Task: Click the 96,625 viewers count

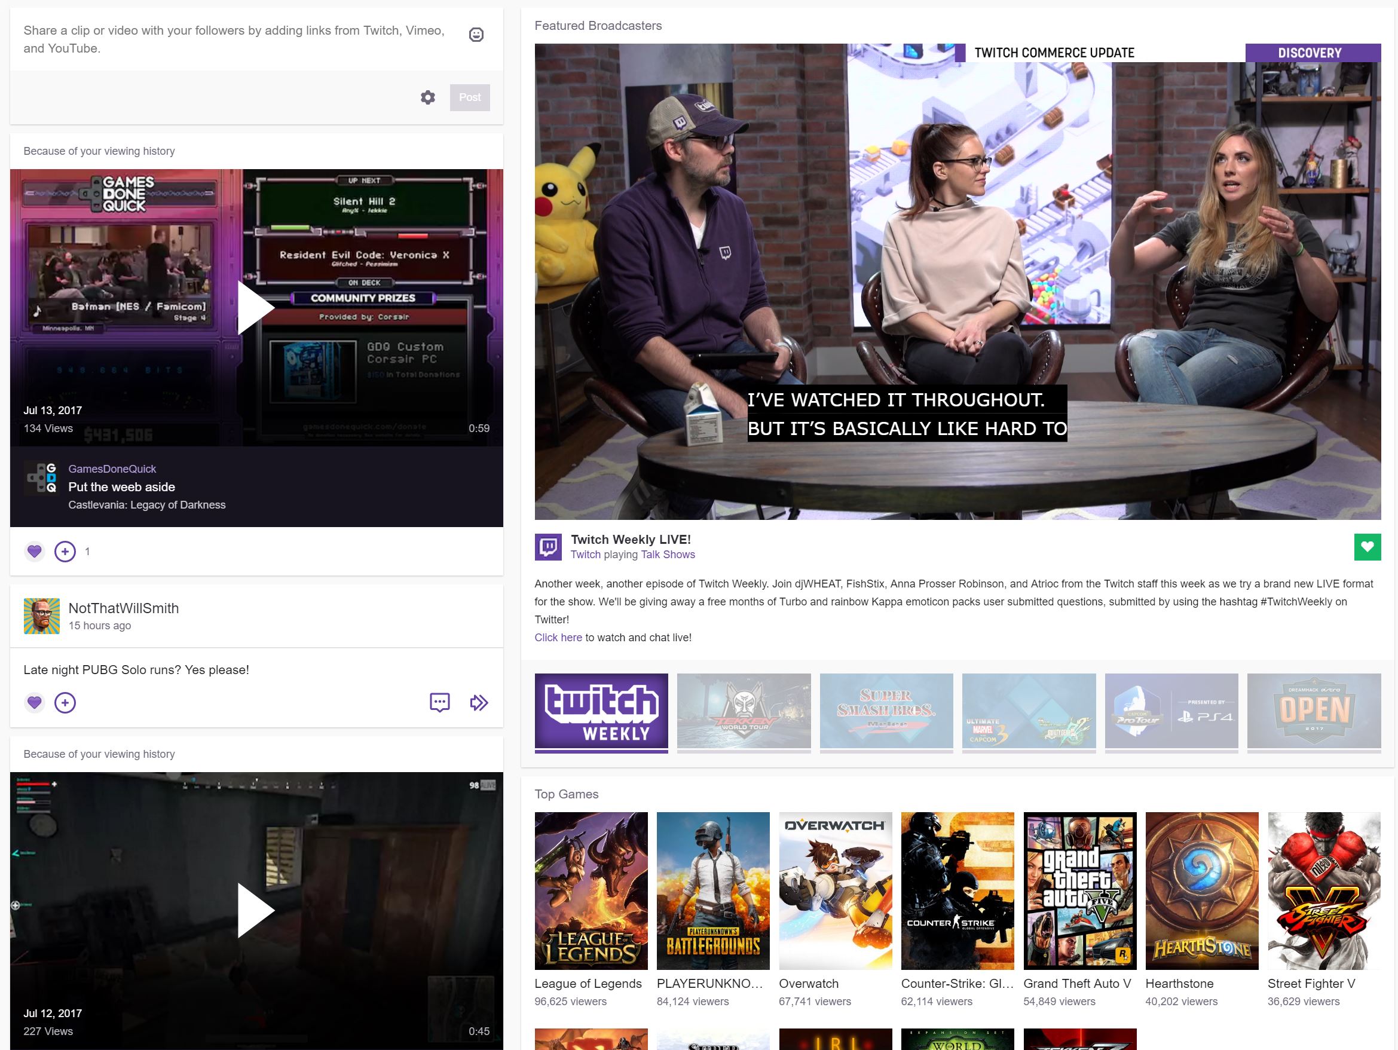Action: tap(571, 1002)
